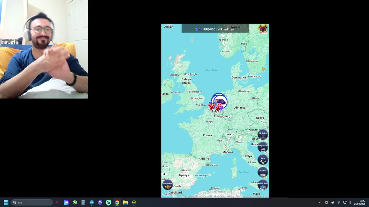Open the Teklifler gift box offers
Screen dimensions: 369x207
(x=263, y=29)
